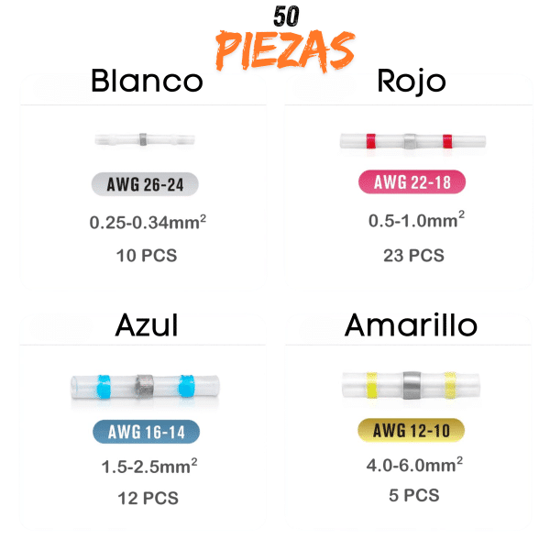Click the yellow connector image
This screenshot has height=550, width=550.
pos(411,385)
